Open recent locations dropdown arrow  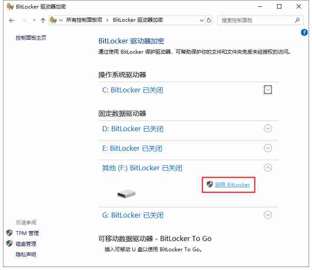[x=34, y=20]
